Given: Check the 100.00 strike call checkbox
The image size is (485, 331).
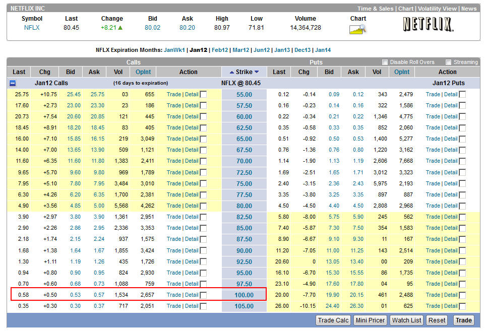Looking at the screenshot, I should pyautogui.click(x=203, y=295).
